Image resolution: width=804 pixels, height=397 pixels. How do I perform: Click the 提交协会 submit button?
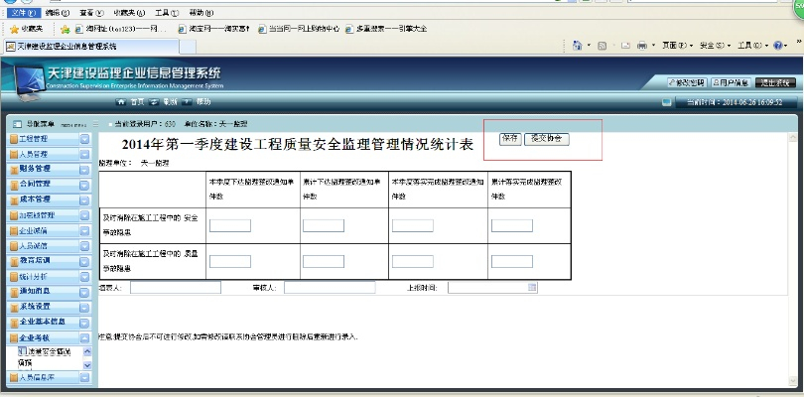[547, 139]
